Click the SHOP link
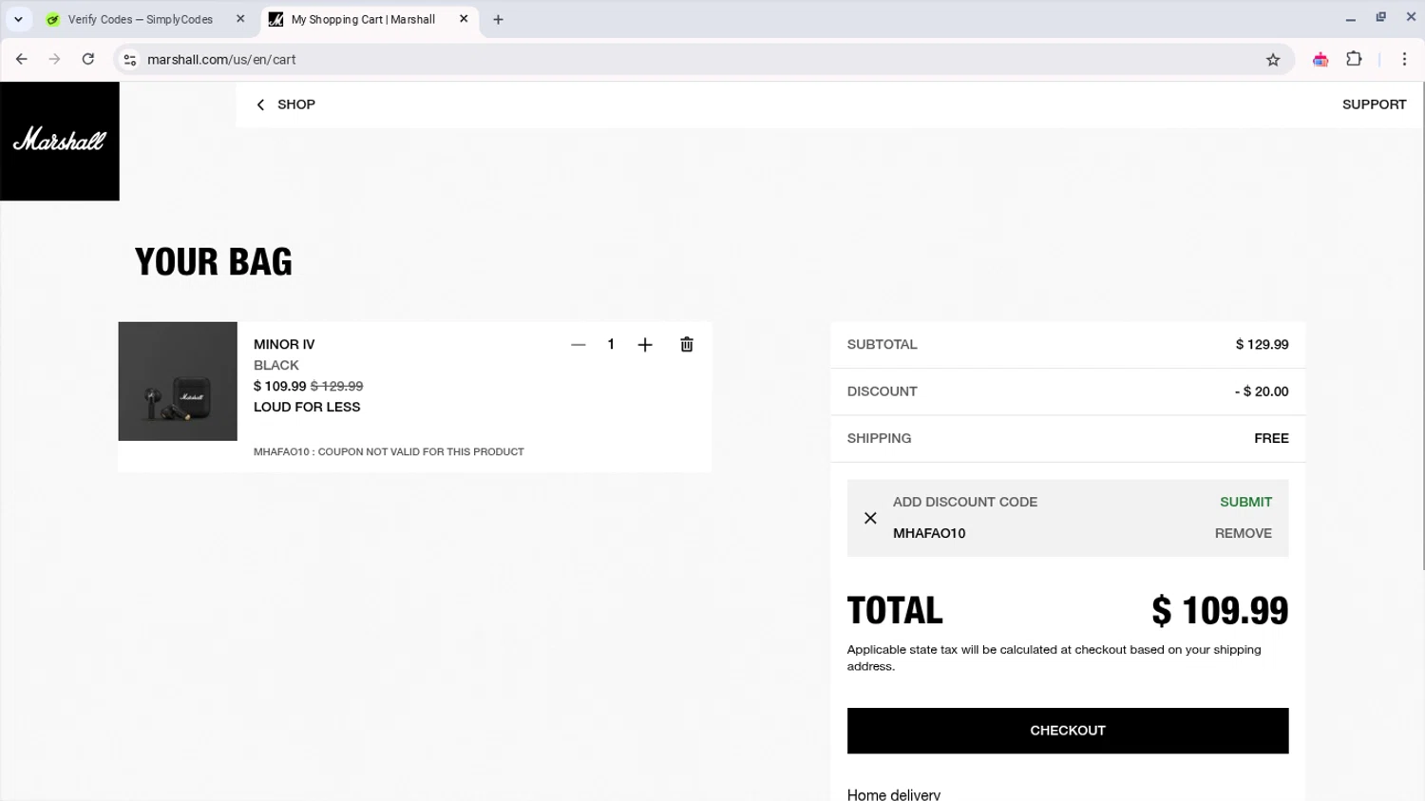 (296, 105)
